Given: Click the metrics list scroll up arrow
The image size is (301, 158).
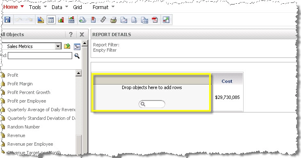Looking at the screenshot, I should 78,73.
